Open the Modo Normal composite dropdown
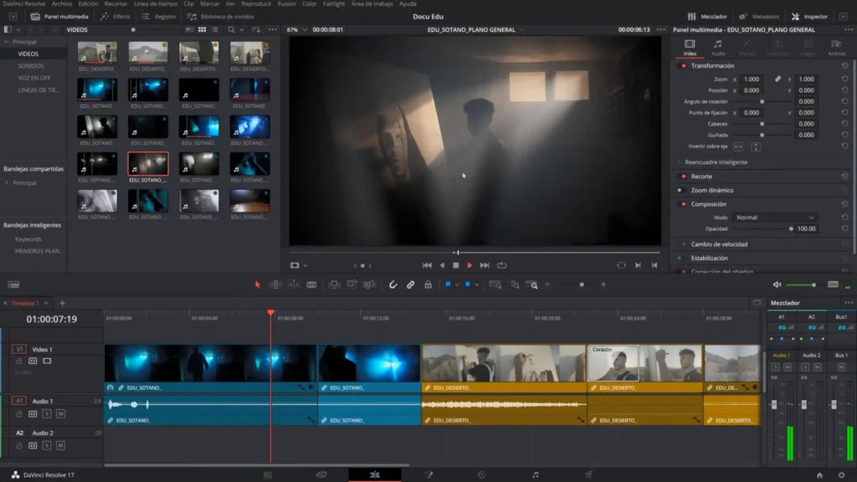Viewport: 857px width, 482px height. (x=774, y=218)
